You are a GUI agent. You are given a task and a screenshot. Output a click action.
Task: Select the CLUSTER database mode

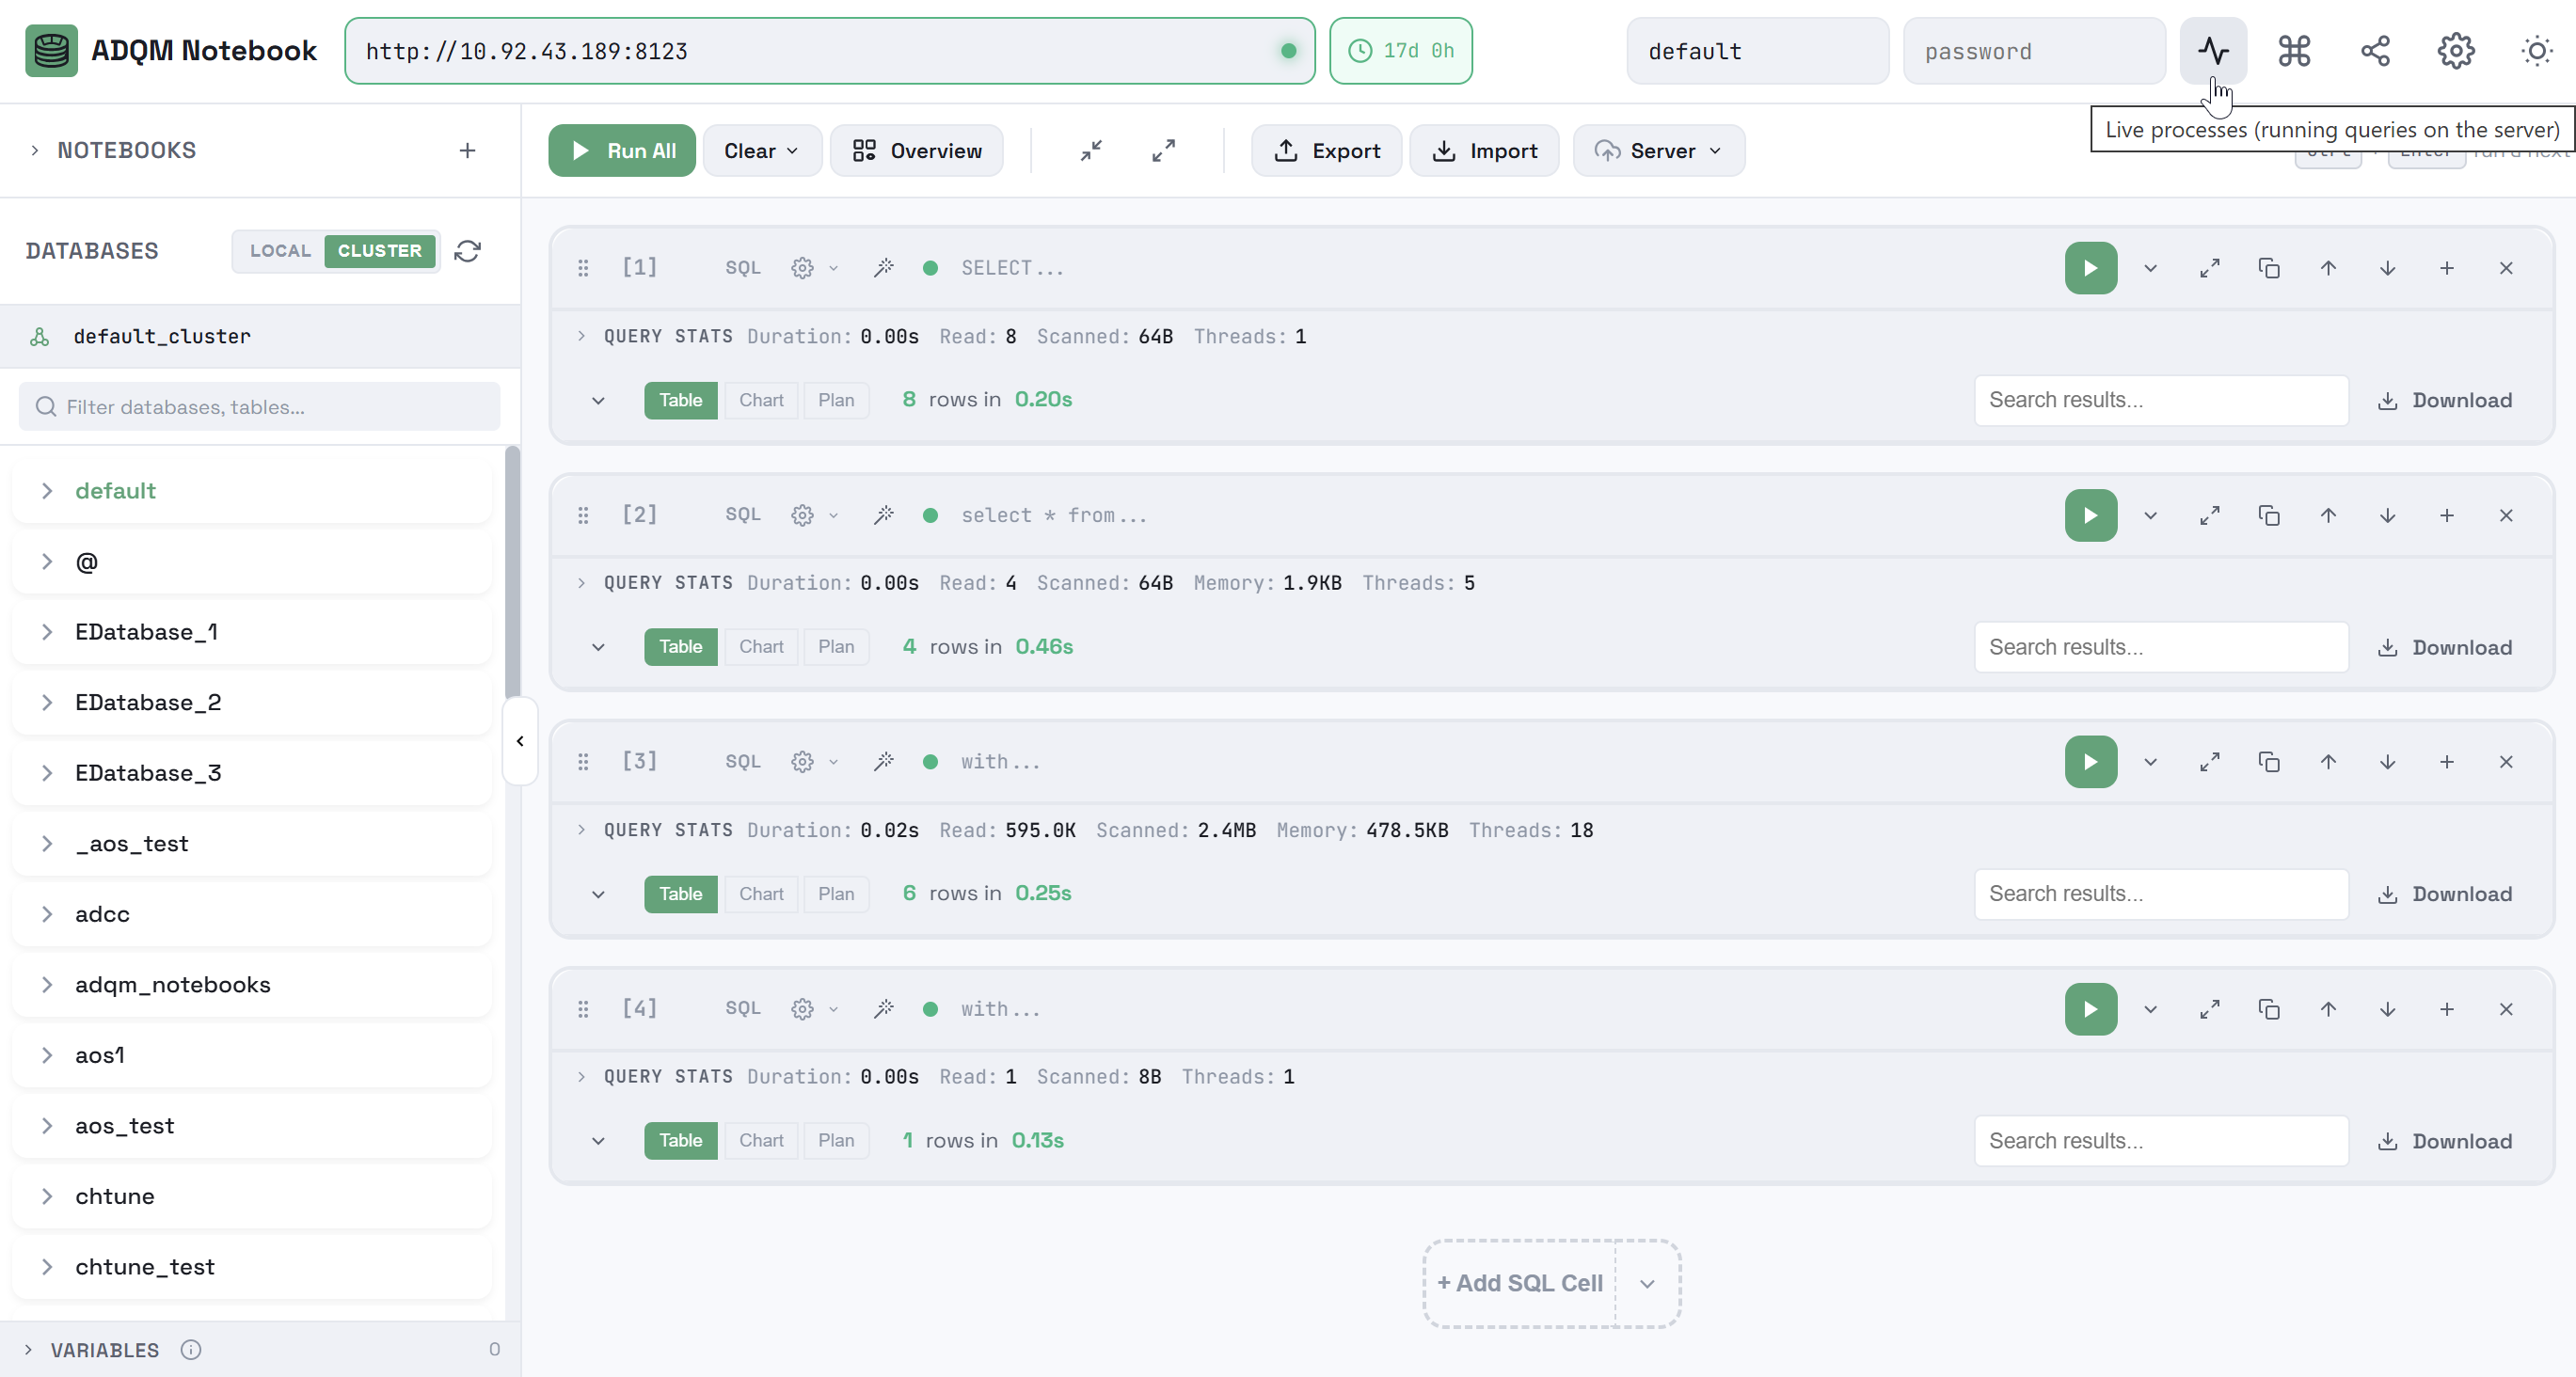(x=380, y=251)
